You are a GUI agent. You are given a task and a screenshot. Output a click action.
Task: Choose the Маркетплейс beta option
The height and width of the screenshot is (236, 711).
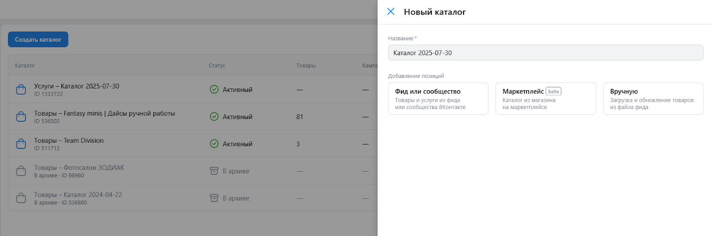click(x=546, y=99)
